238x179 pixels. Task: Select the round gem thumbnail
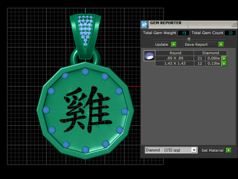coord(149,56)
